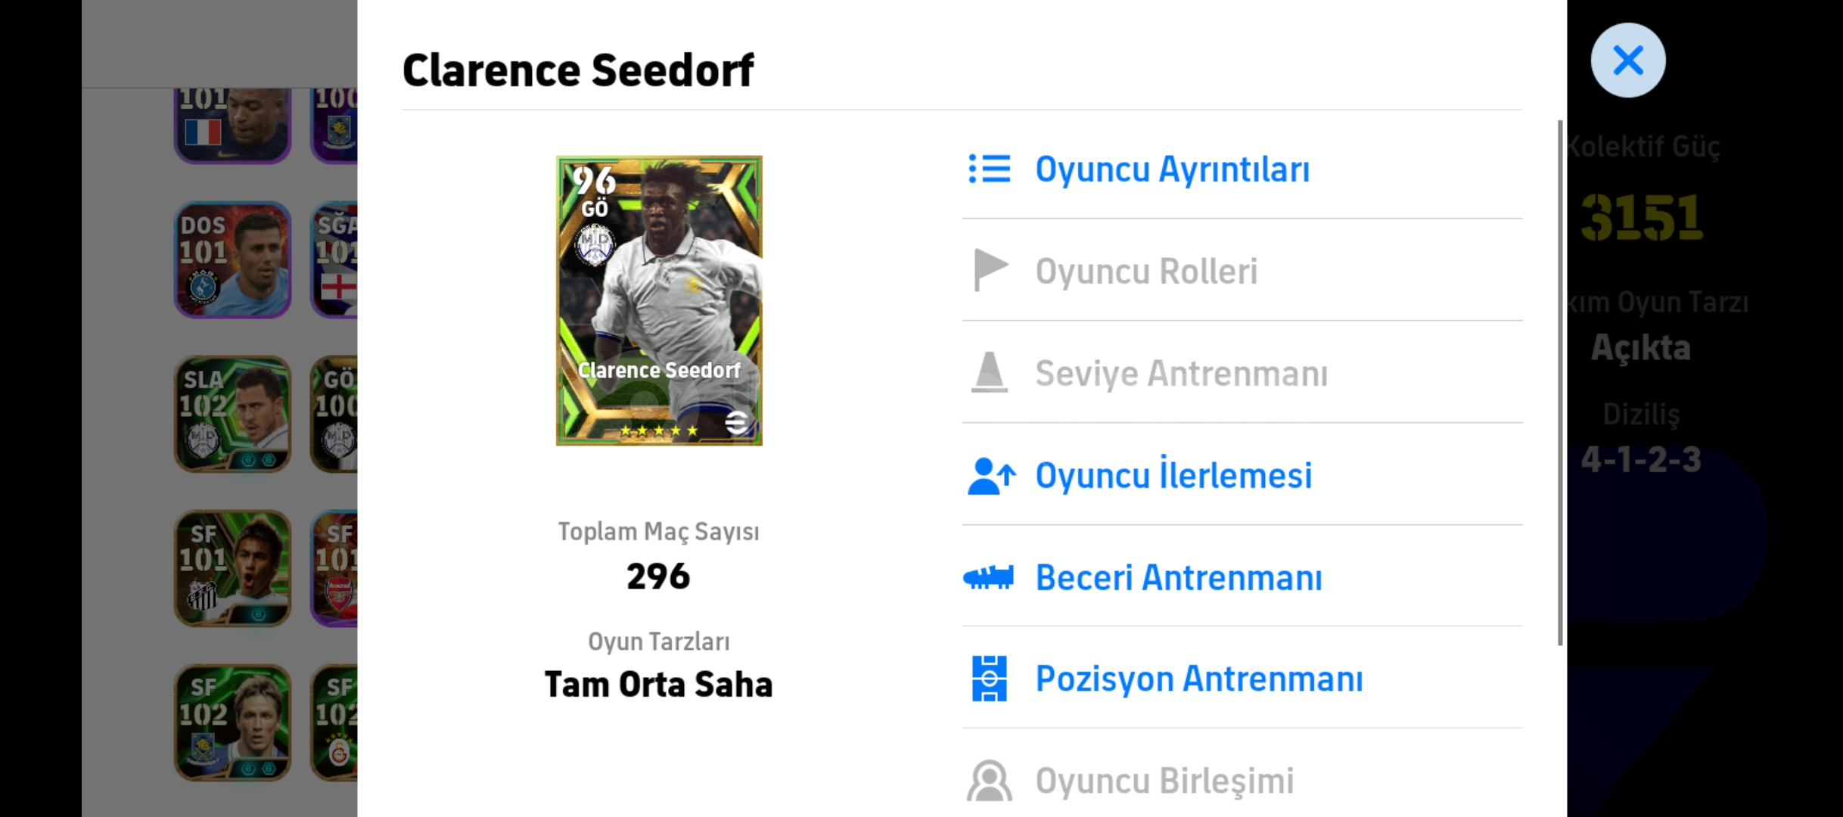Click the pitch icon for Pozisyon Antrenmanı
This screenshot has width=1843, height=817.
coord(990,679)
